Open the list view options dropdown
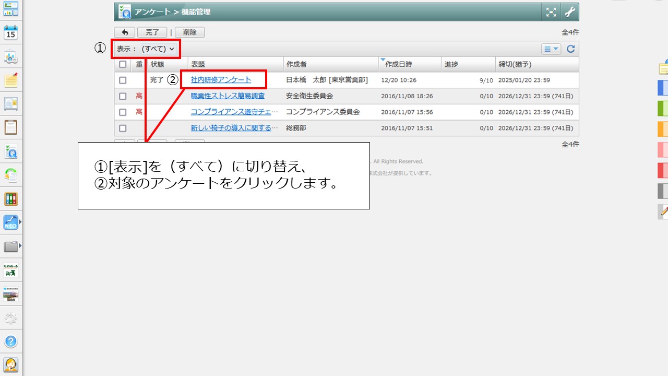Image resolution: width=668 pixels, height=376 pixels. pyautogui.click(x=551, y=49)
